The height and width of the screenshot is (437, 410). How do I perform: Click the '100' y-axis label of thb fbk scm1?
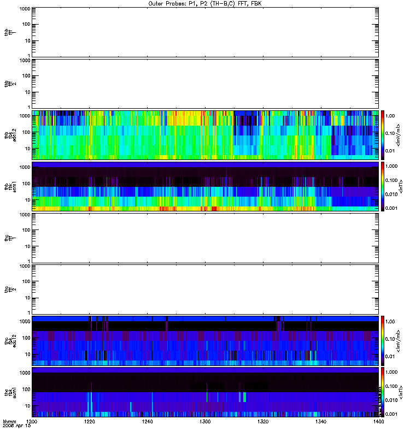pos(26,184)
